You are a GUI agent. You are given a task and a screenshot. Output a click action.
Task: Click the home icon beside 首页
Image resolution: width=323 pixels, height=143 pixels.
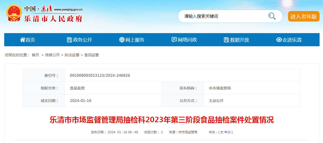23,40
